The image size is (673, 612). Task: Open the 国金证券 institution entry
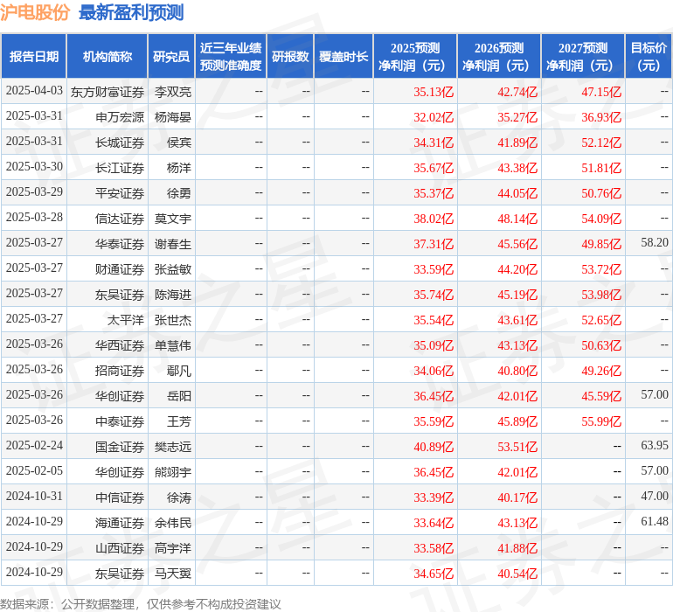tap(120, 446)
